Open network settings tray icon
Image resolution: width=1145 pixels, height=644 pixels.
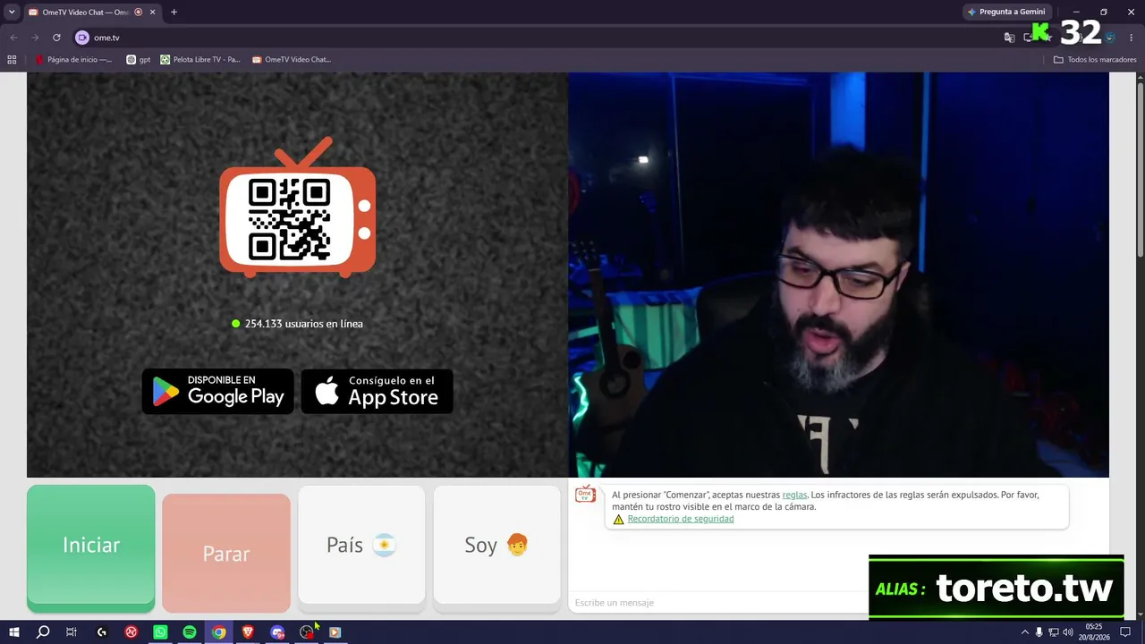click(x=1053, y=632)
